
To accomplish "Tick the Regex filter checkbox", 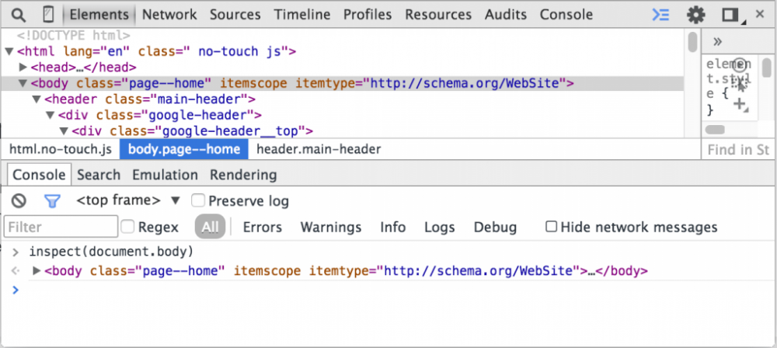I will [x=128, y=227].
